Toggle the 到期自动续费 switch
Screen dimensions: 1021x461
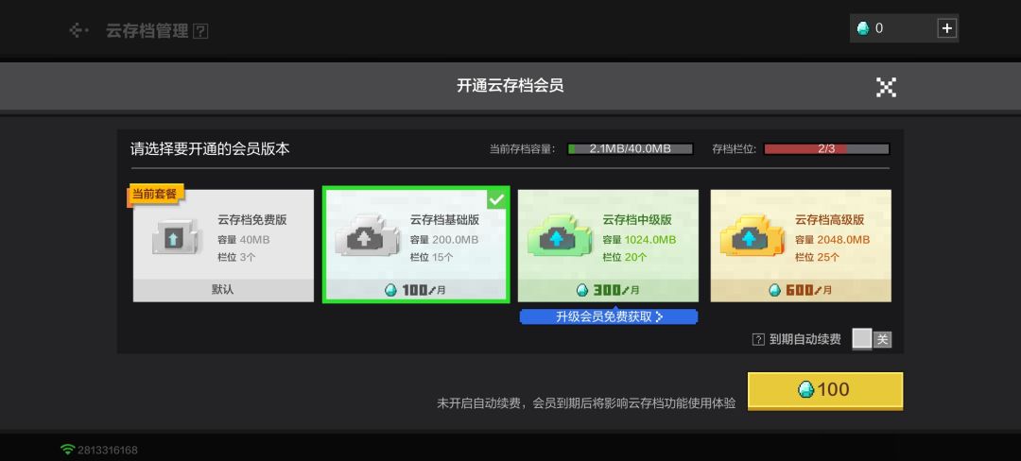click(x=872, y=339)
